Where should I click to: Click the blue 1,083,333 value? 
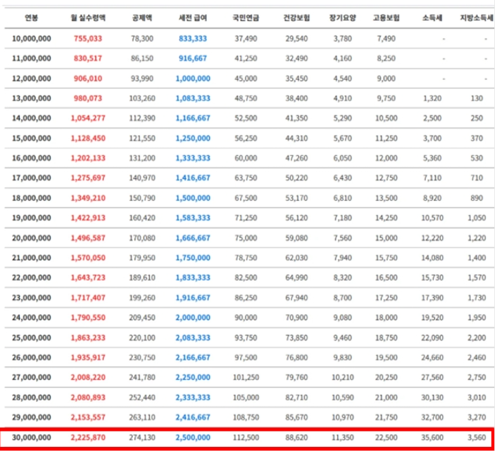pyautogui.click(x=193, y=98)
